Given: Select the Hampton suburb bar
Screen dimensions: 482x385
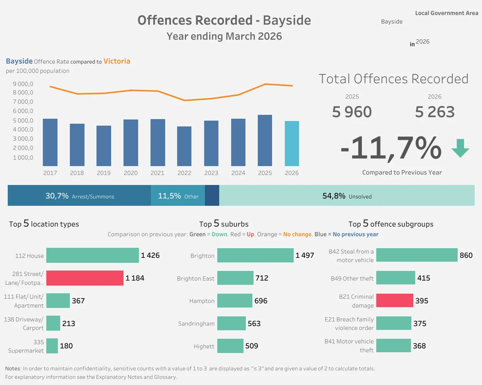Looking at the screenshot, I should (235, 301).
